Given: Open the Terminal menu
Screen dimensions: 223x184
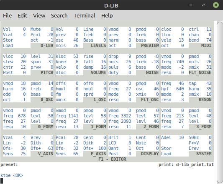Looking at the screenshot, I should [85, 15].
